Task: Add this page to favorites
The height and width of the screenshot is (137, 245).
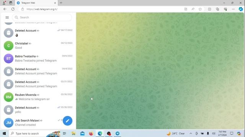Action: (x=200, y=9)
